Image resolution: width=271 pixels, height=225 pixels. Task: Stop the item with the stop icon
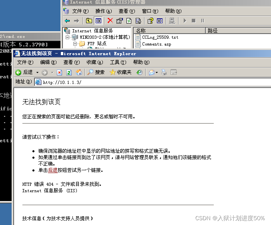tap(194, 21)
